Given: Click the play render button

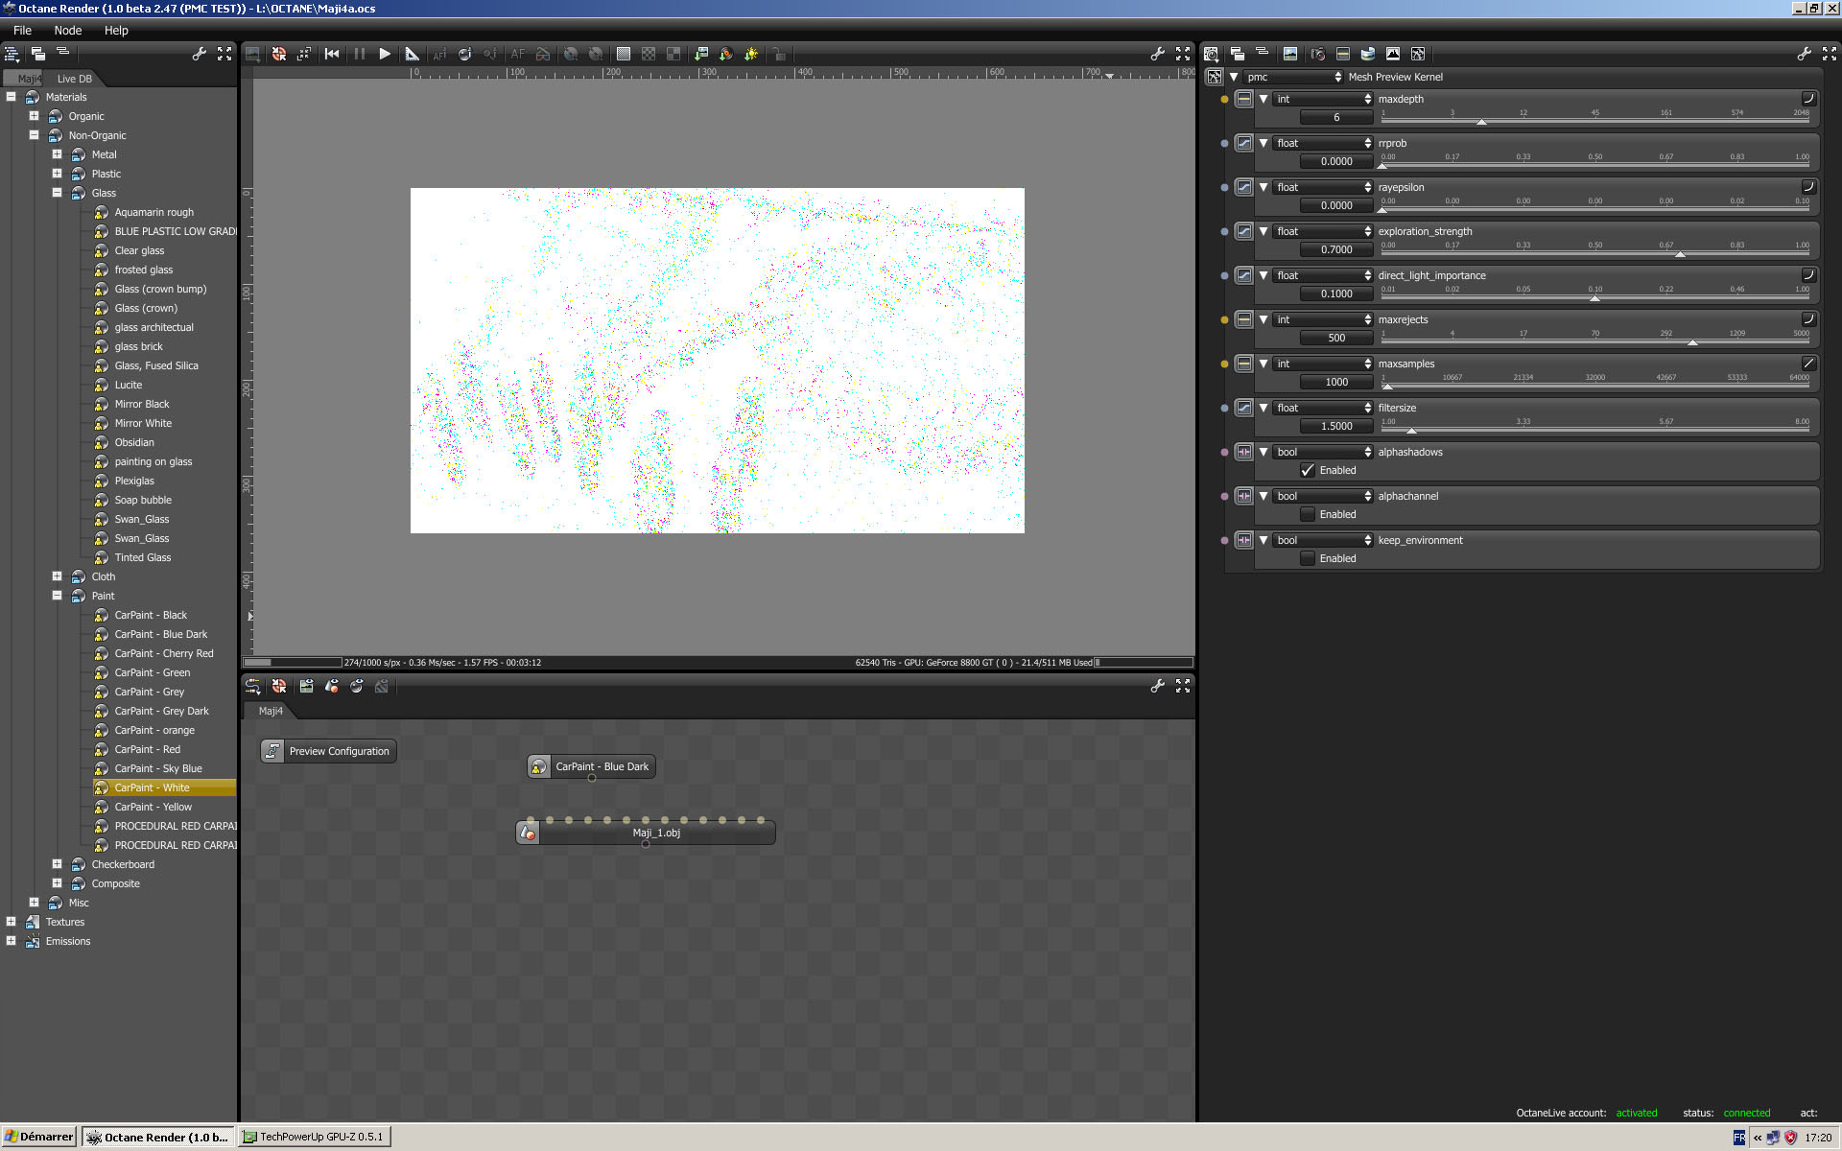Looking at the screenshot, I should 385,54.
